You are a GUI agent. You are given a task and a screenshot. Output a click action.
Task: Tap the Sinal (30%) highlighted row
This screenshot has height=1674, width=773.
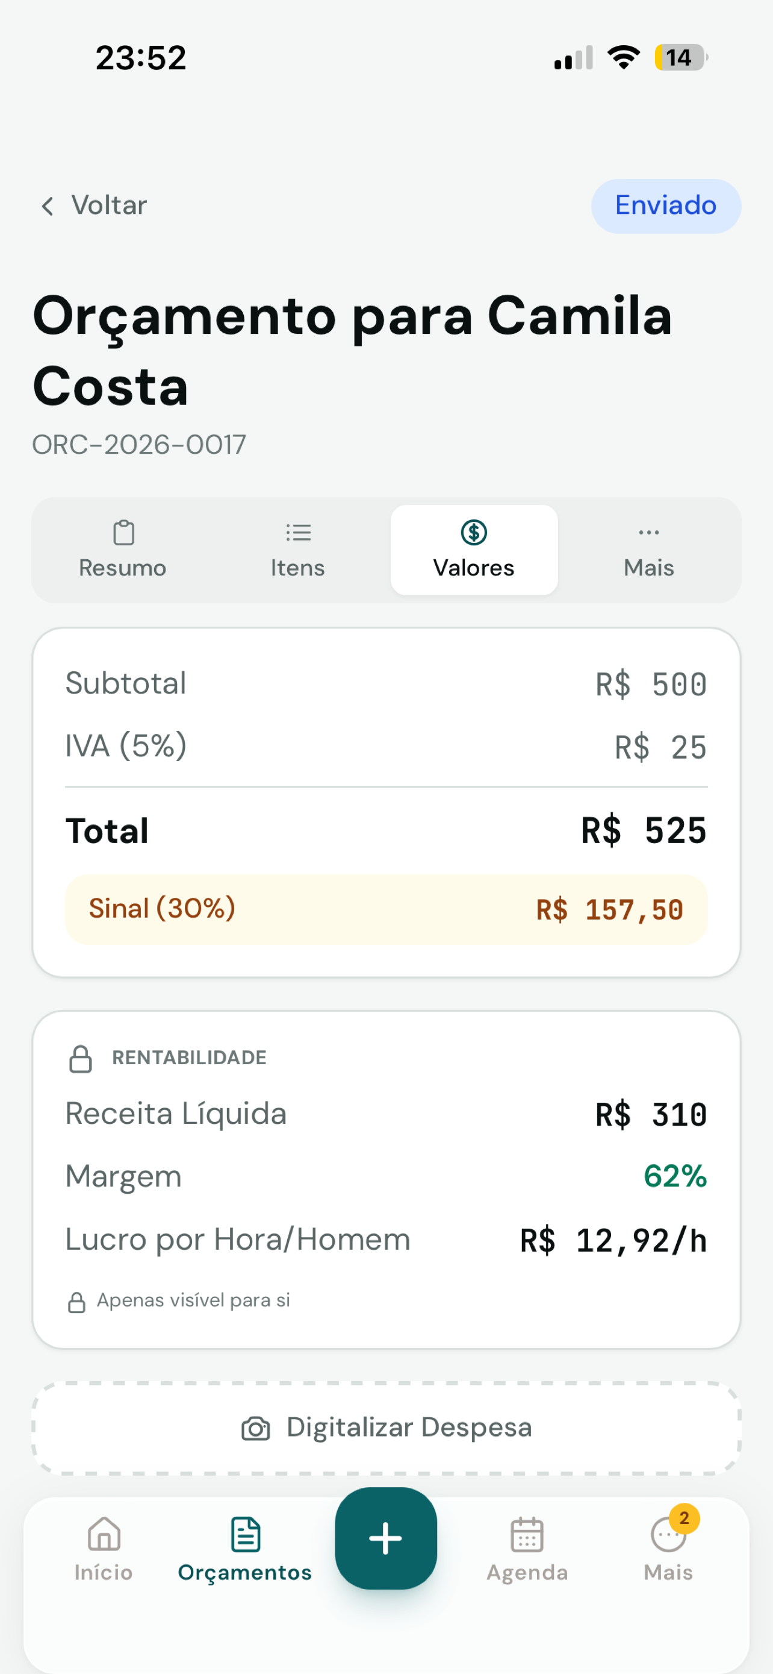[x=386, y=909]
